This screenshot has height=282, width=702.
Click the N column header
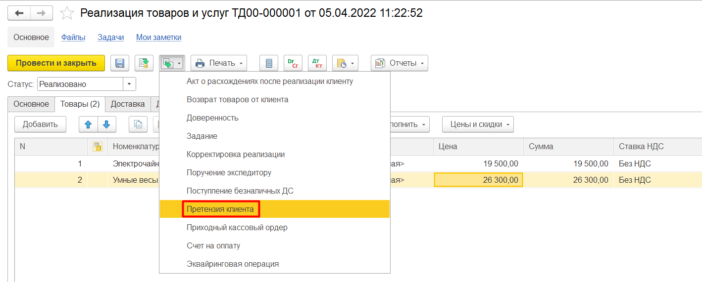point(51,146)
